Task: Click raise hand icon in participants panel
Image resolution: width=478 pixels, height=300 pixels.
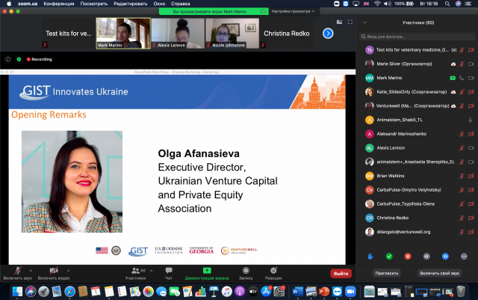Action: pyautogui.click(x=370, y=257)
